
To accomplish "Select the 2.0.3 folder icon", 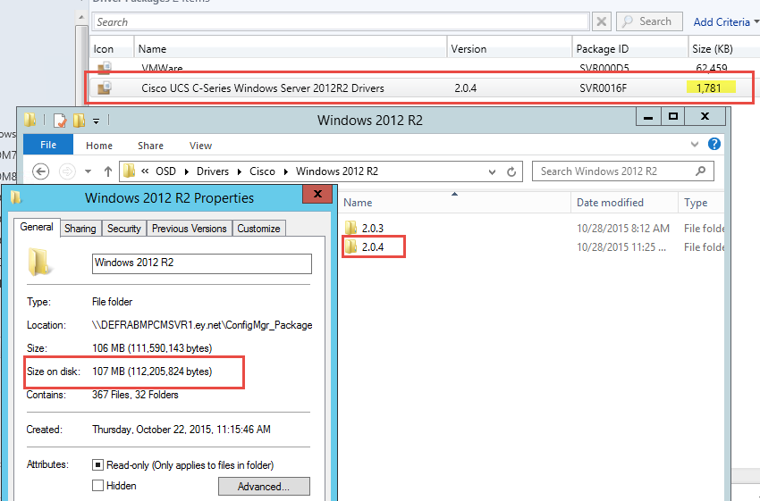I will click(x=350, y=228).
